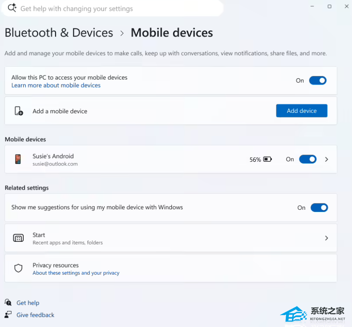This screenshot has width=352, height=327.
Task: Click Recent apps and items, folders text
Action: tap(68, 243)
